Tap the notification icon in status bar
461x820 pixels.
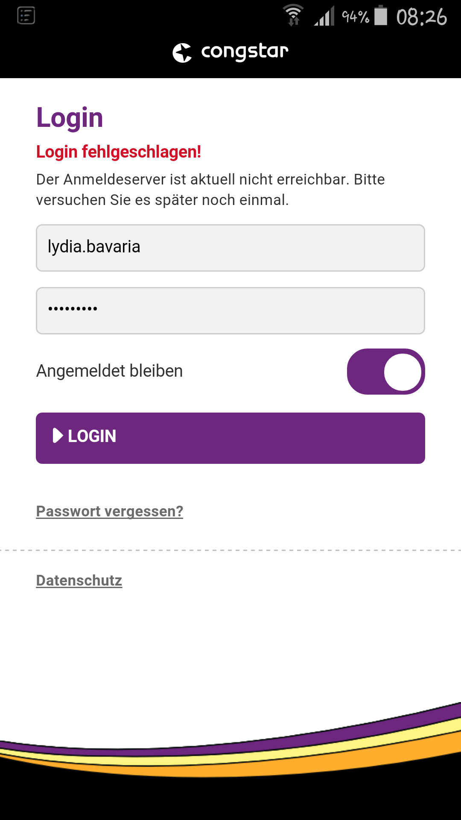click(x=26, y=16)
